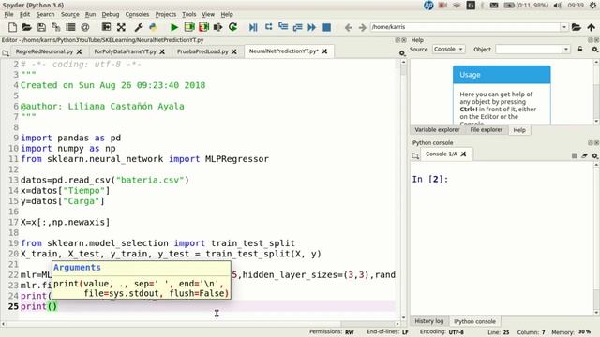Open the volume indicator in system tray
This screenshot has height=337, width=600.
click(558, 5)
